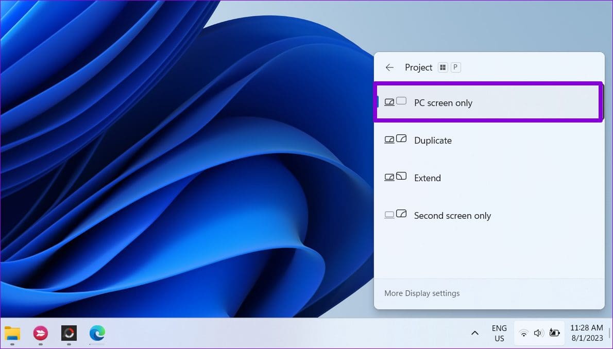Launch Microsoft Edge from the taskbar

coord(97,335)
